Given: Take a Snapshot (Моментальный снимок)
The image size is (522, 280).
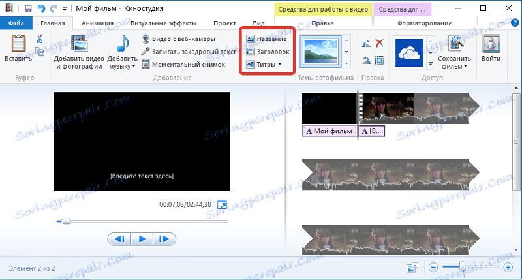Looking at the screenshot, I should [183, 64].
